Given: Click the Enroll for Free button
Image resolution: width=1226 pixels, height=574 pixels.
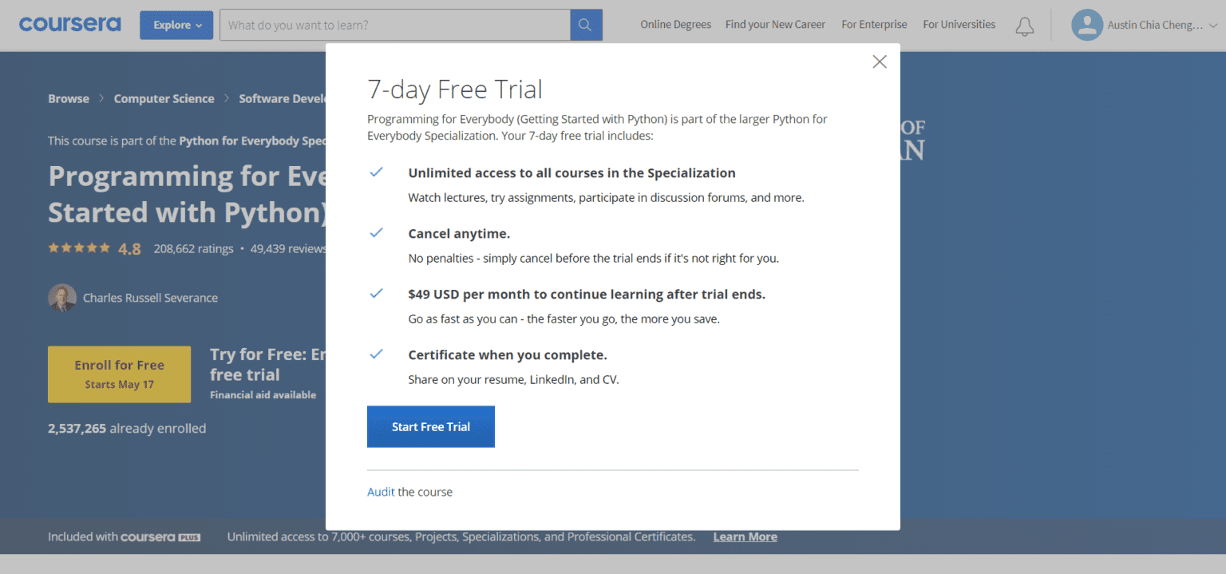Looking at the screenshot, I should click(x=119, y=374).
